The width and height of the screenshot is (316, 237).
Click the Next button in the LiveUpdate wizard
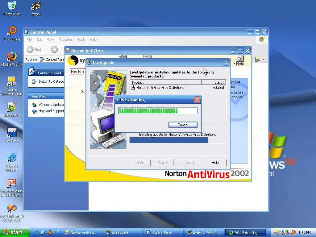(162, 163)
